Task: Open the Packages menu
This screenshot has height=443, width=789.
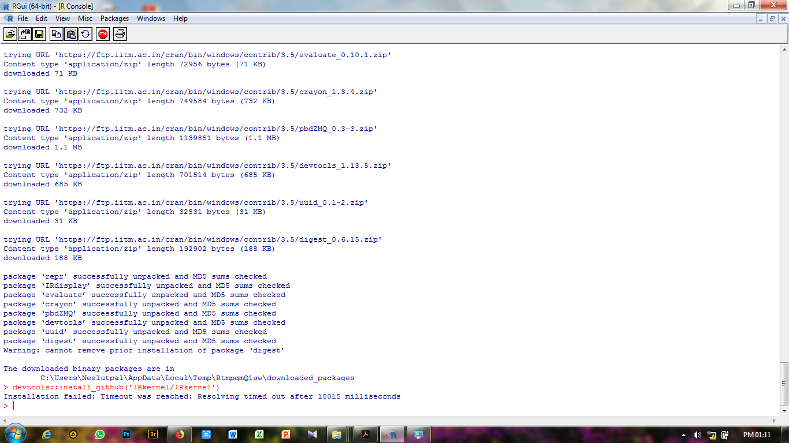Action: pyautogui.click(x=114, y=18)
